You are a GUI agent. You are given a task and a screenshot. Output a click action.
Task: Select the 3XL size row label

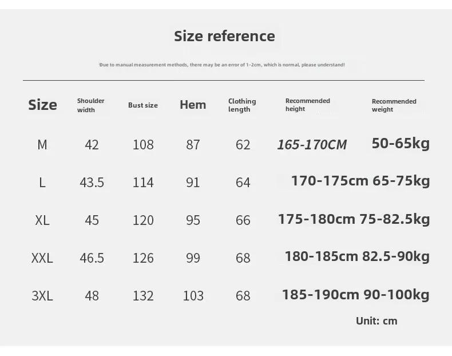pyautogui.click(x=42, y=296)
